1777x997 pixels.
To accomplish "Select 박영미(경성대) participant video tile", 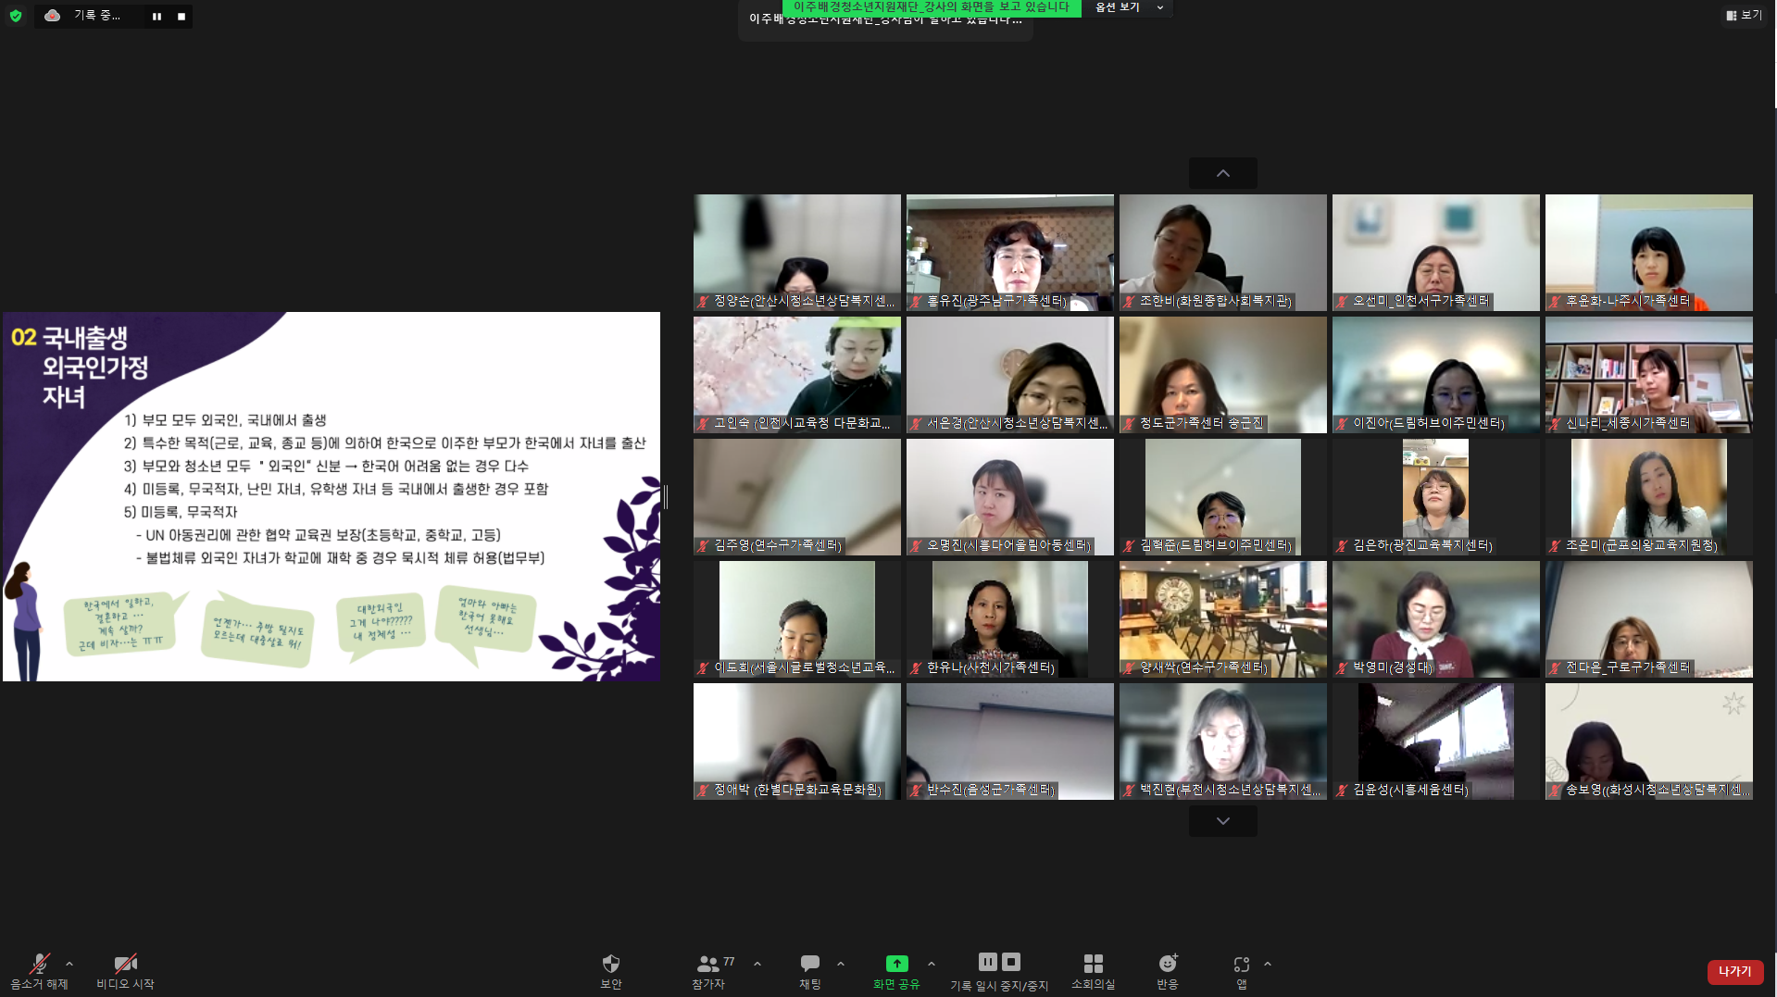I will pos(1435,618).
